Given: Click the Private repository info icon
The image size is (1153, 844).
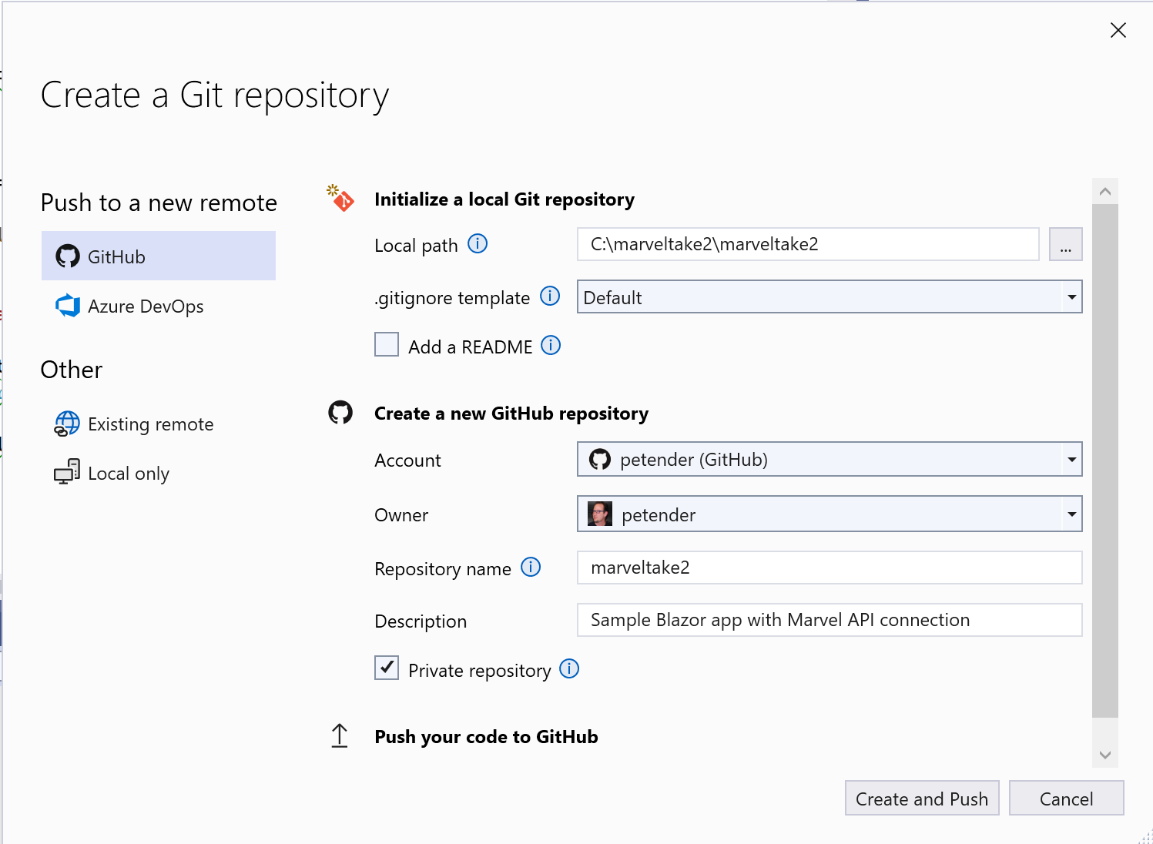Looking at the screenshot, I should click(569, 669).
